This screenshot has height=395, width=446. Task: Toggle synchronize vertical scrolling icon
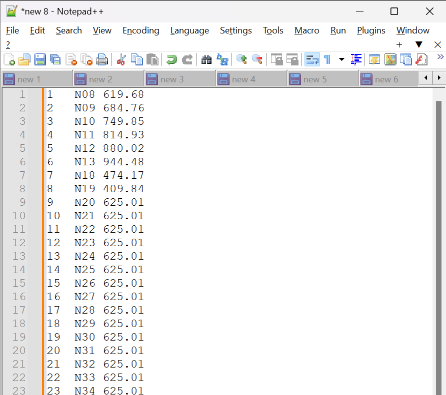click(x=277, y=60)
